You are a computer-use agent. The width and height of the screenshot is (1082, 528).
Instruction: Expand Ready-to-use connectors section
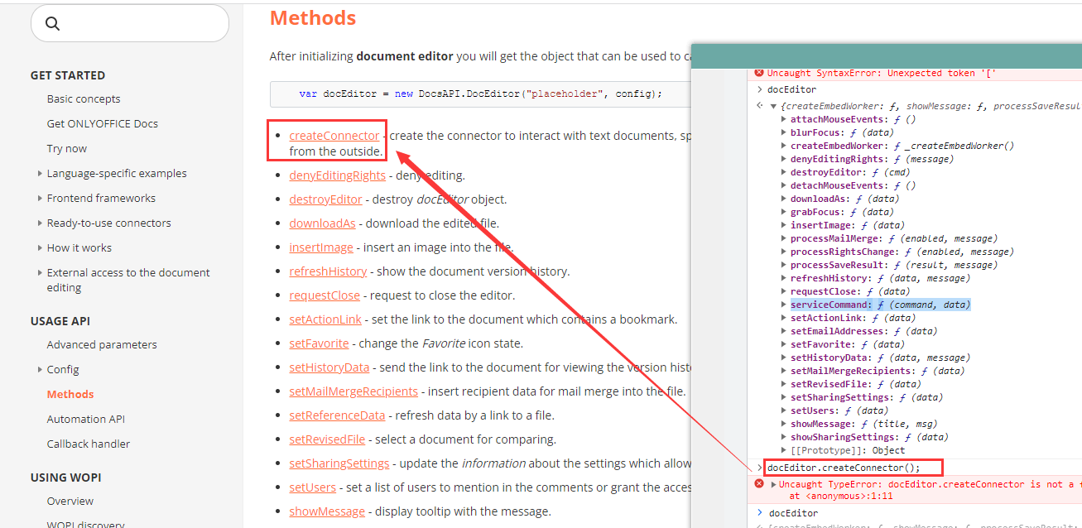[41, 223]
